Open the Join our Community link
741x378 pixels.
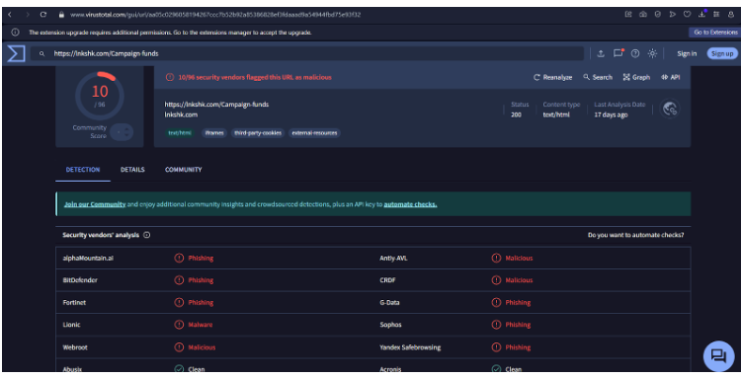coord(95,205)
